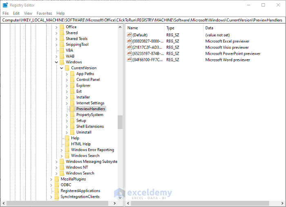The width and height of the screenshot is (286, 207).
Task: Click the Setup folder icon
Action: 72,120
